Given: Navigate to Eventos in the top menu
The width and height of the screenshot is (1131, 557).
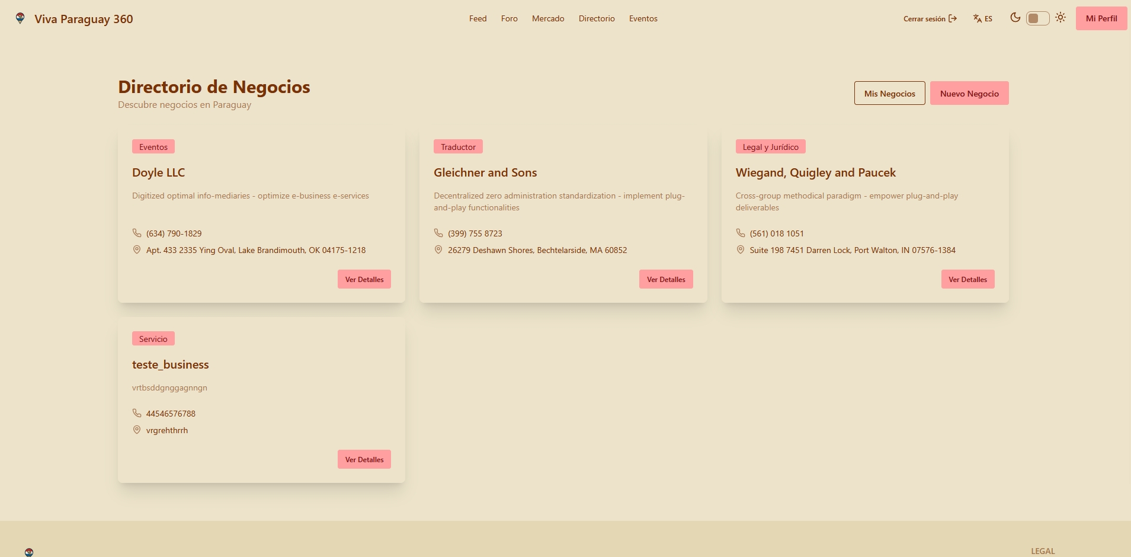Looking at the screenshot, I should coord(643,18).
